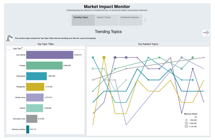Select the Trending Topics tab

click(83, 20)
